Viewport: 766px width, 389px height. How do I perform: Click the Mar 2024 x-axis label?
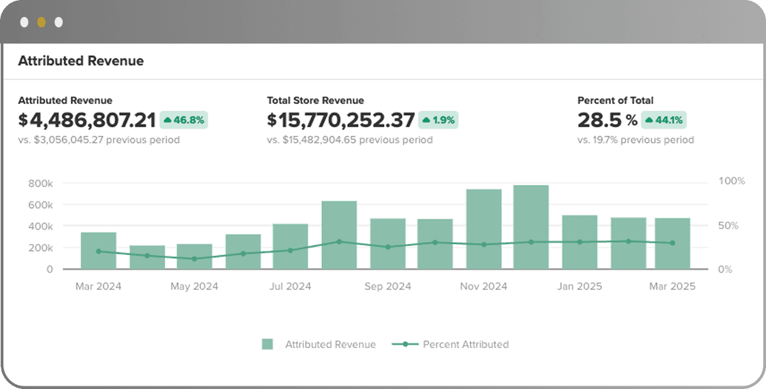pyautogui.click(x=98, y=286)
